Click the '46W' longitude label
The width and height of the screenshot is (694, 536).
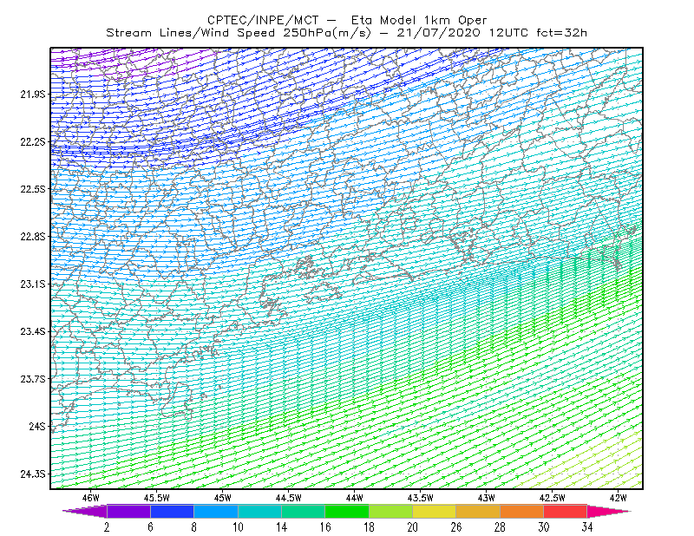(91, 498)
